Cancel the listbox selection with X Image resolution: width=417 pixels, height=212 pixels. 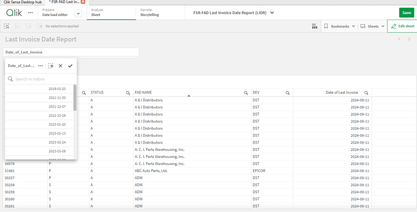pos(60,66)
